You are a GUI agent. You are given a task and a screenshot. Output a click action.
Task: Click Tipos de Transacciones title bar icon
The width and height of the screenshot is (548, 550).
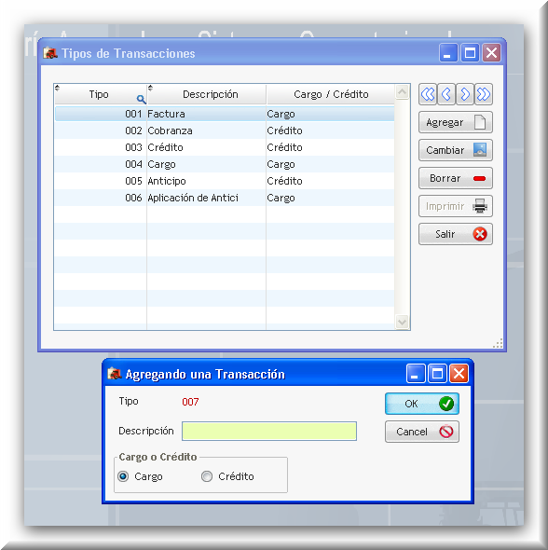coord(50,53)
